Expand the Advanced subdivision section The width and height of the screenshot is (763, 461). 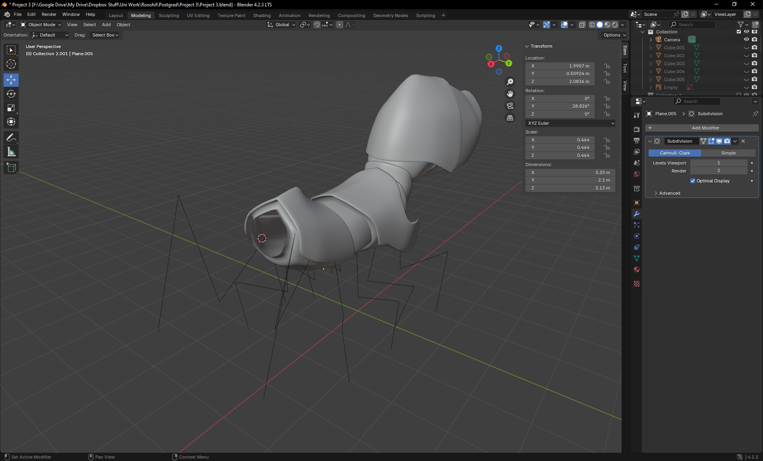pyautogui.click(x=669, y=193)
